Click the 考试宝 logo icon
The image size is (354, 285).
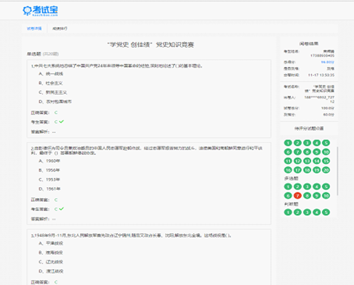click(27, 10)
